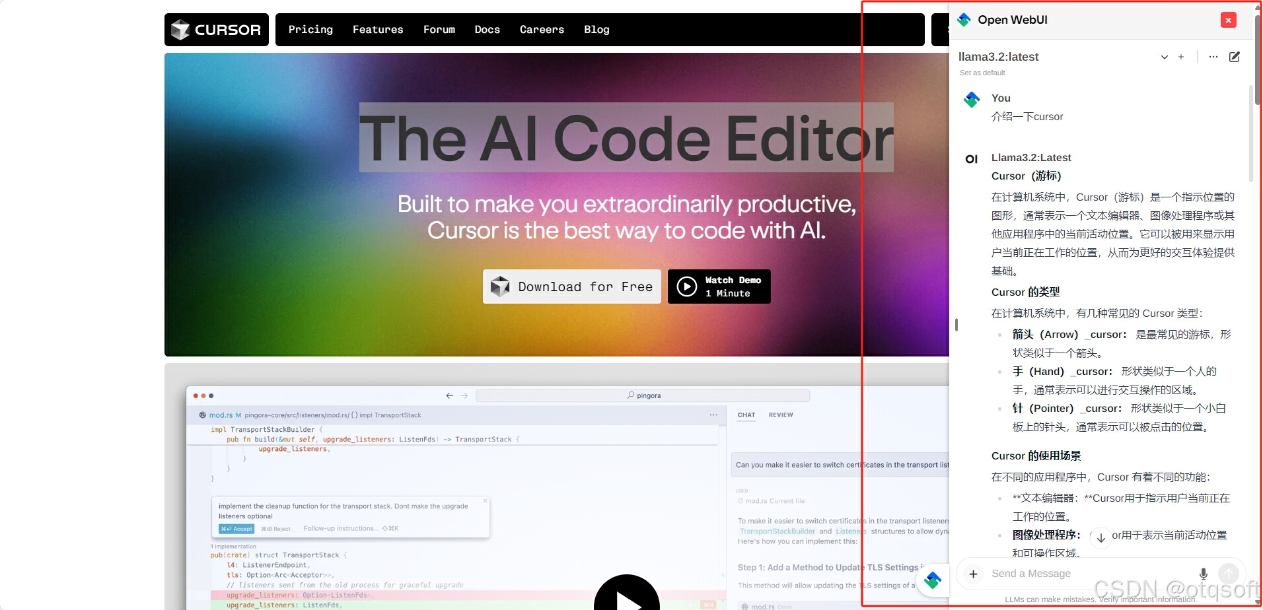Open the Features page
Viewport: 1263px width, 610px height.
coord(378,30)
